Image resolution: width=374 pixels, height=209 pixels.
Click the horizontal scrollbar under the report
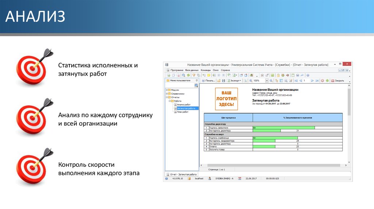(274, 166)
